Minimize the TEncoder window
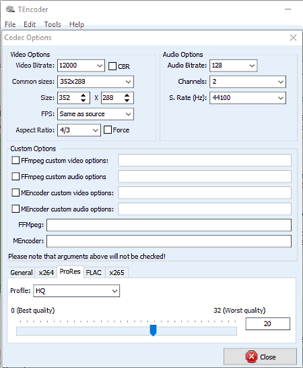The width and height of the screenshot is (303, 368). (x=288, y=9)
